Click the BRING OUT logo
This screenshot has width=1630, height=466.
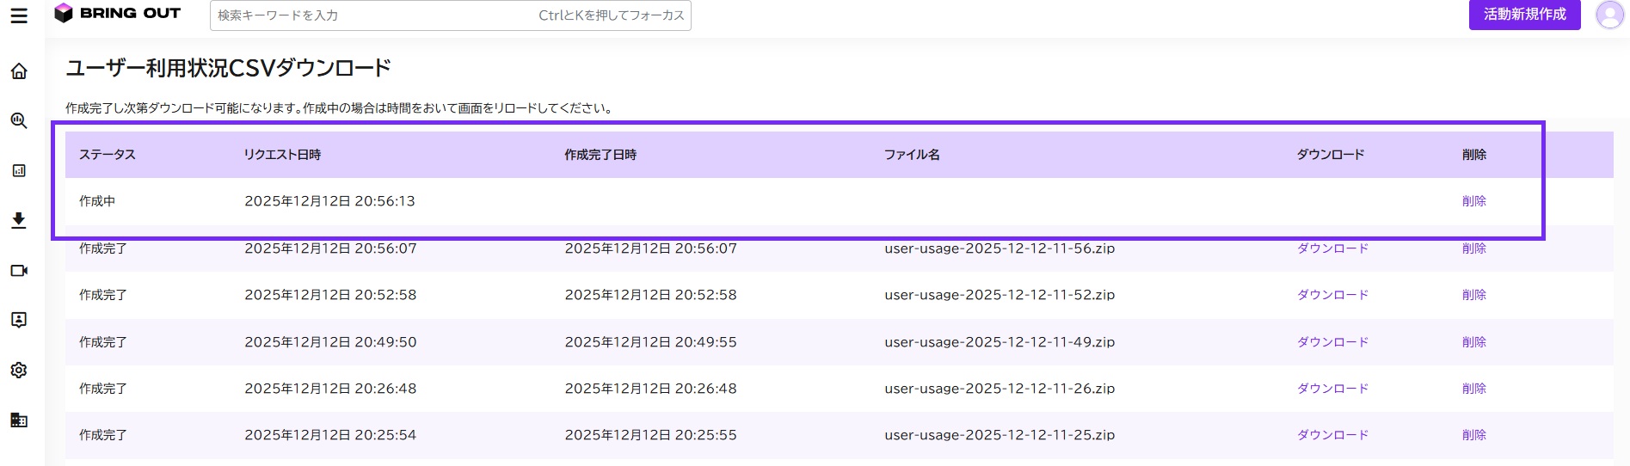pos(117,13)
